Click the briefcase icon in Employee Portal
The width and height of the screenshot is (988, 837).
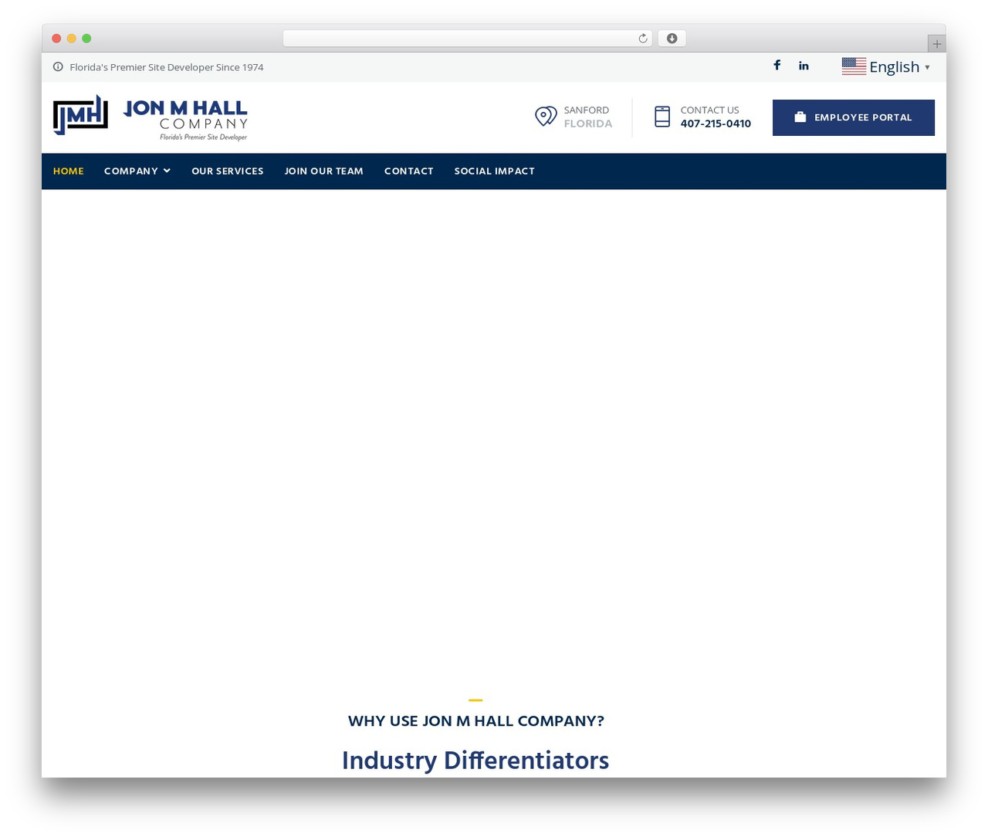coord(800,117)
